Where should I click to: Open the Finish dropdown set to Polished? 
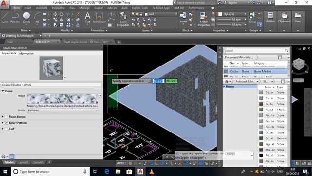(62, 110)
